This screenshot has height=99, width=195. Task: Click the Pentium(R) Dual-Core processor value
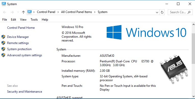(x=127, y=63)
